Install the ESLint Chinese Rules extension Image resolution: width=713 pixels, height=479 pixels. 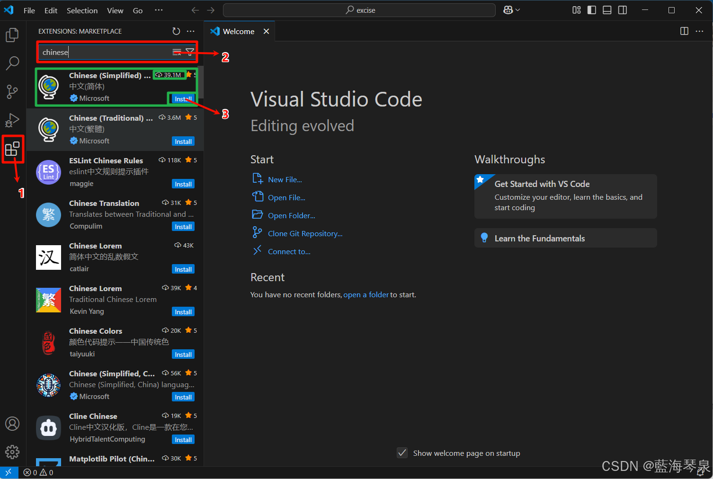click(183, 184)
